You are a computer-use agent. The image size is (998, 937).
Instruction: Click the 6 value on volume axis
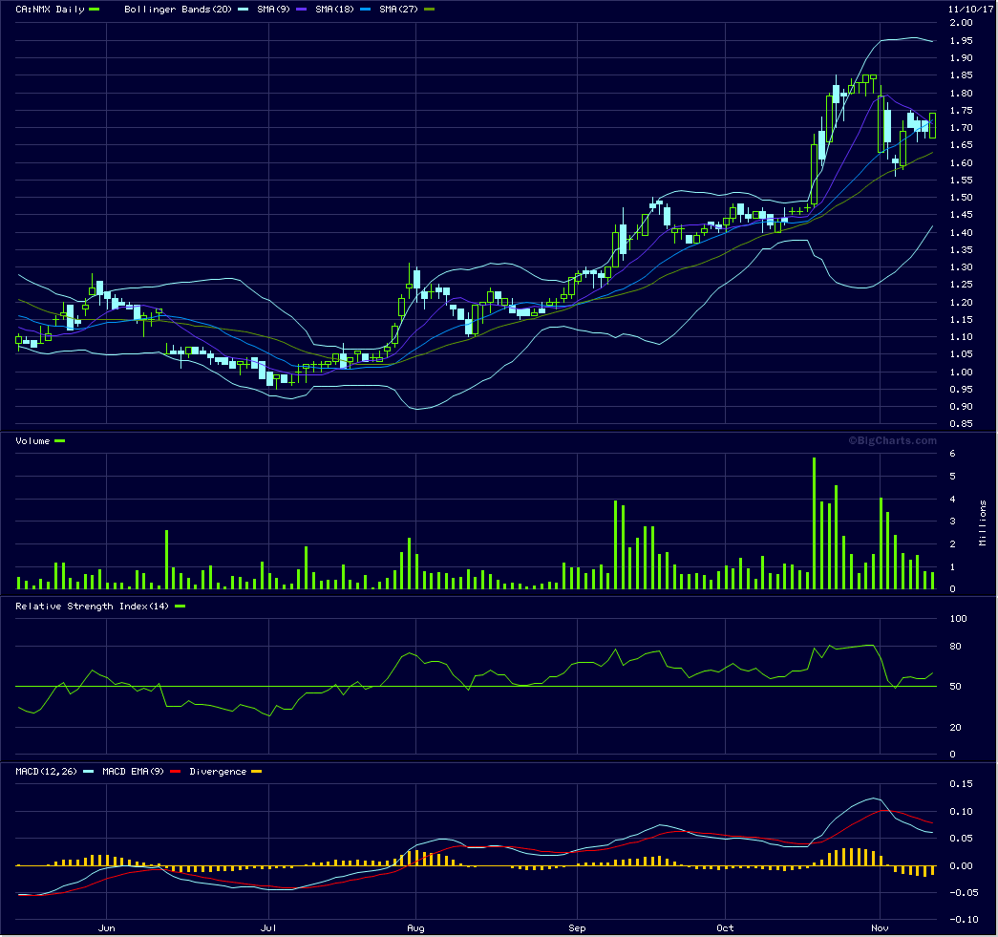coord(952,454)
